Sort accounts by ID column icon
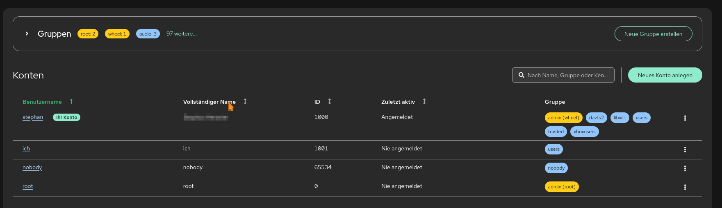 click(x=330, y=101)
